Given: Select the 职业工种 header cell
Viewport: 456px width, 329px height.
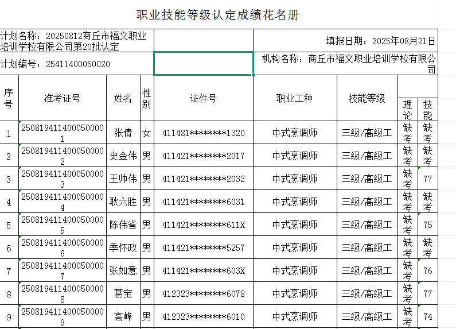Looking at the screenshot, I should [x=295, y=98].
